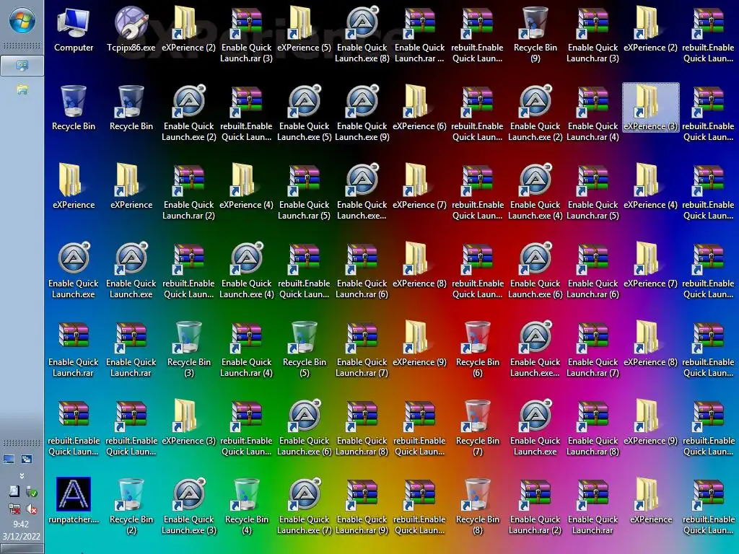Screen dimensions: 739x554
Task: Select Enable Quick Launch.exe (8) shortcut
Action: tap(362, 35)
